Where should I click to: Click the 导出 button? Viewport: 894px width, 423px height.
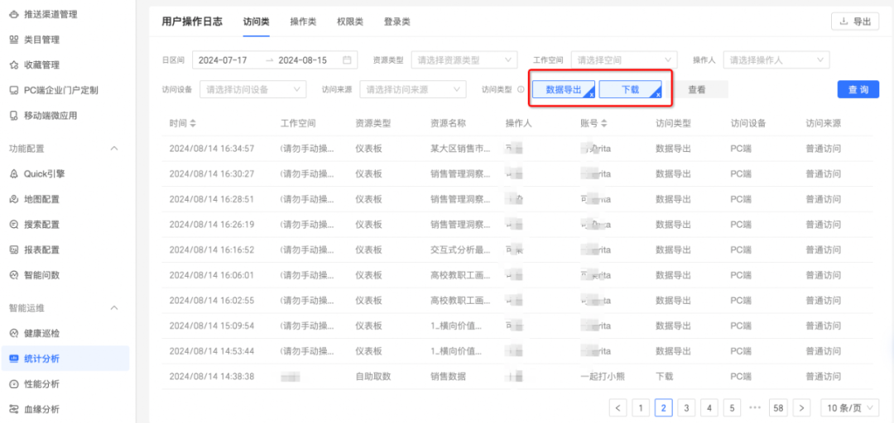pos(855,21)
